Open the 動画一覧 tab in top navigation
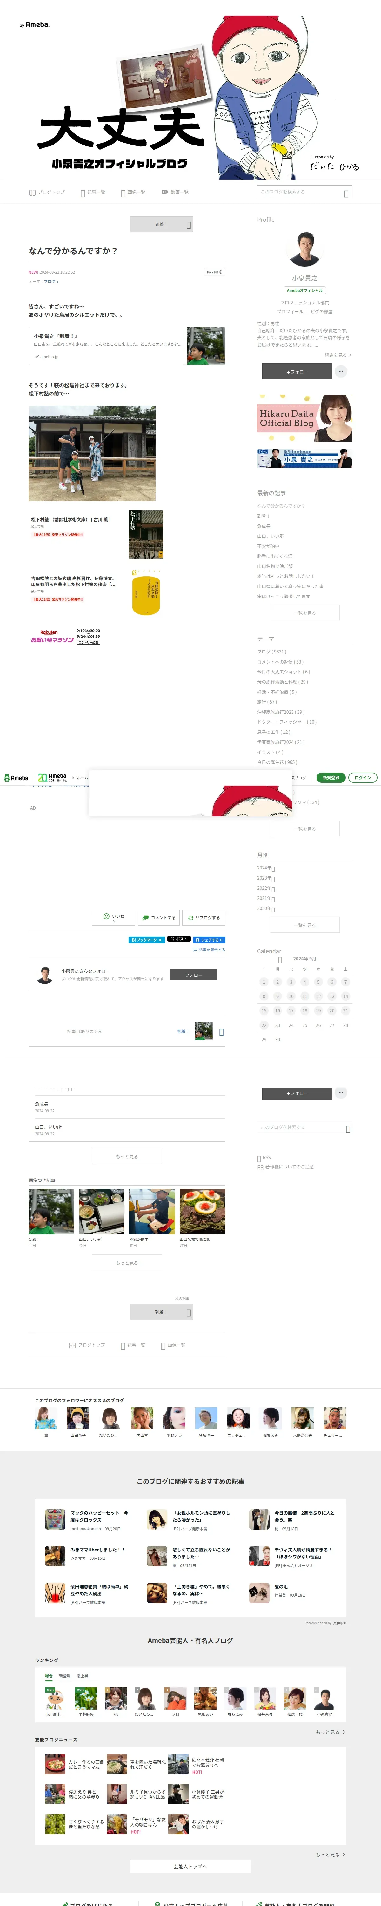Viewport: 381px width, 1906px height. click(175, 193)
